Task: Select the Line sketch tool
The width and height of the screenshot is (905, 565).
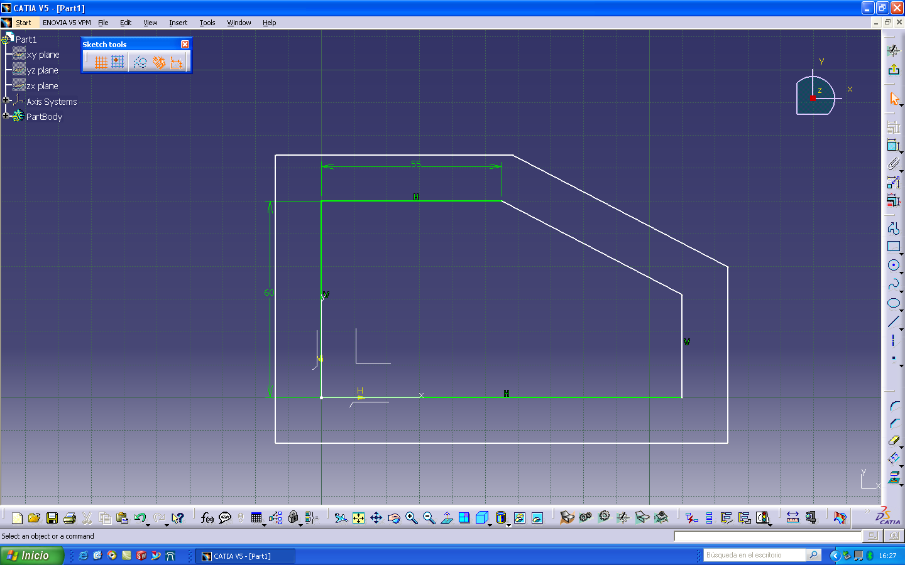Action: pyautogui.click(x=894, y=322)
